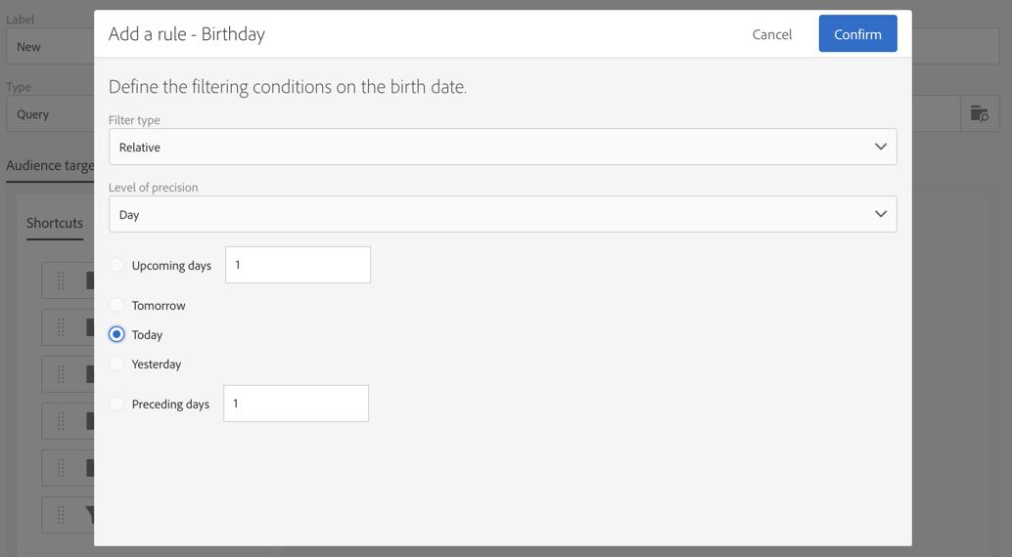This screenshot has width=1012, height=557.
Task: Click the query selection icon beside Type
Action: (979, 114)
